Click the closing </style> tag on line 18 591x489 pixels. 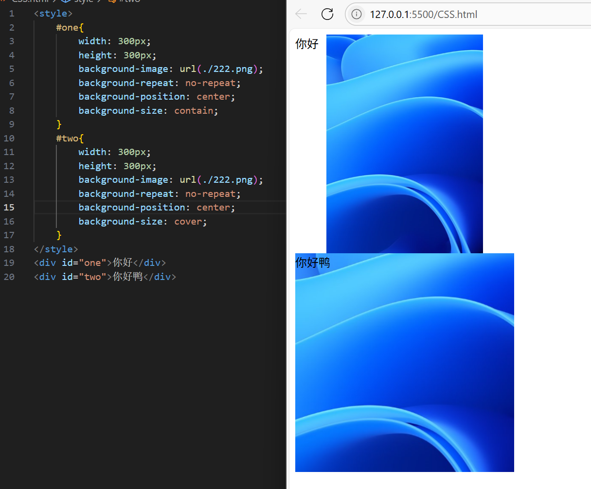[56, 249]
